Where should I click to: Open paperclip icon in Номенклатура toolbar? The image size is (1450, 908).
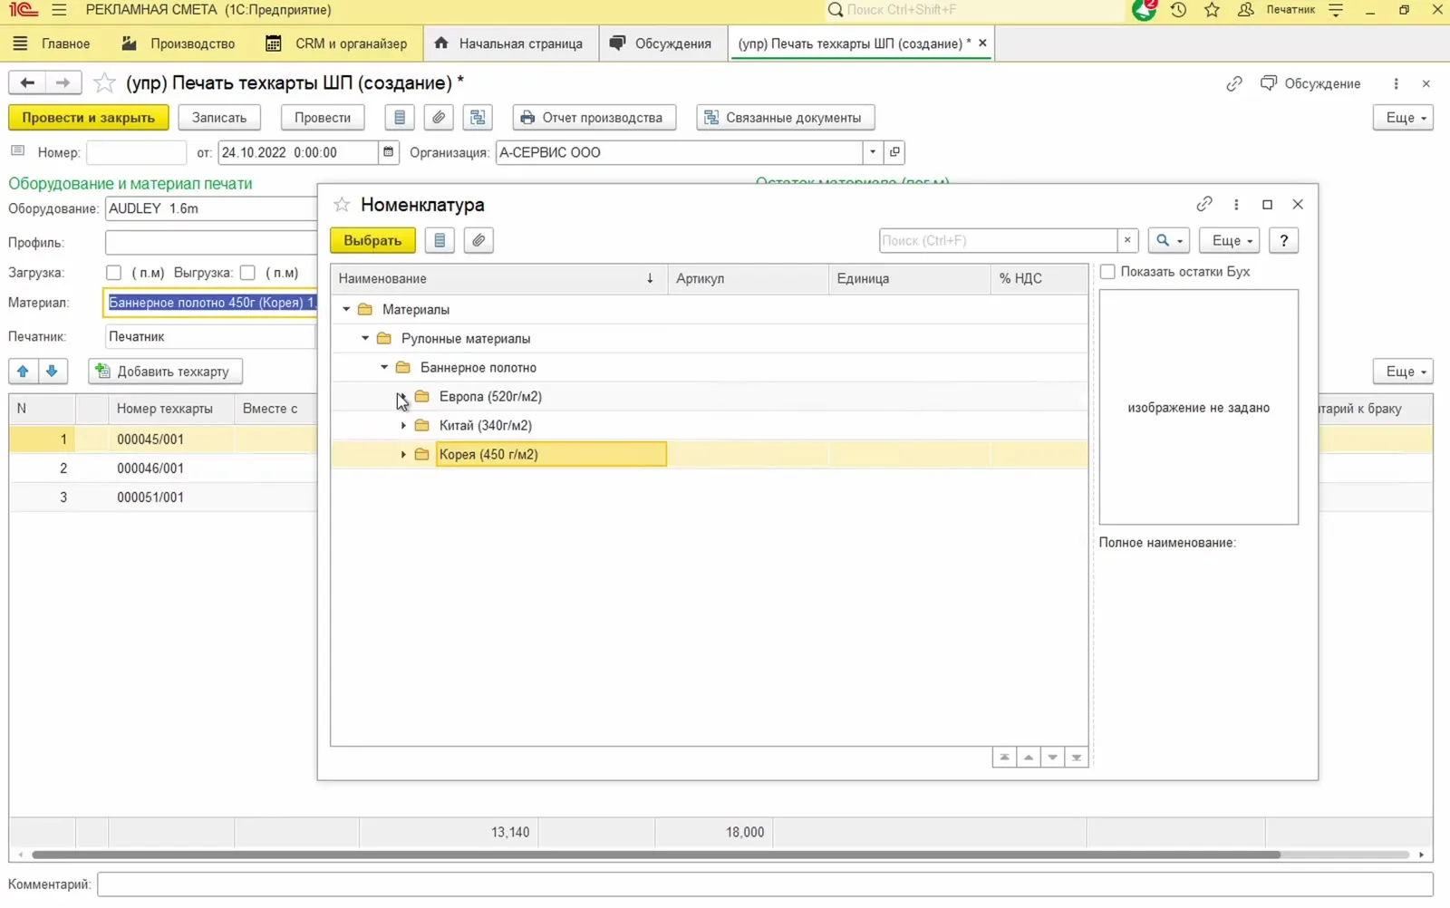coord(478,240)
